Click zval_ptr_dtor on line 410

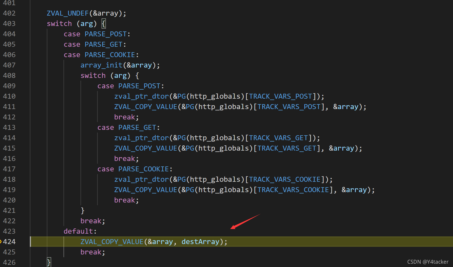(x=142, y=96)
